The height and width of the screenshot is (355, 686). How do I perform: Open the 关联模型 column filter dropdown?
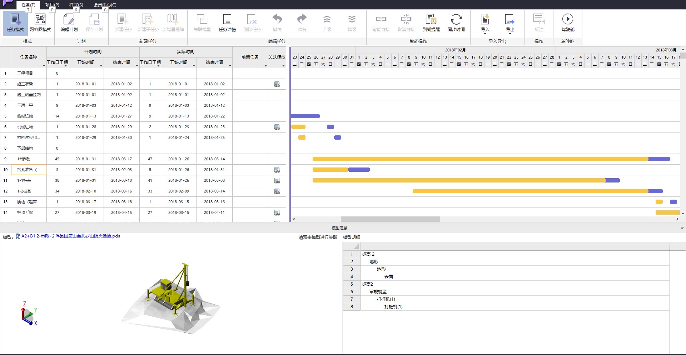click(283, 66)
